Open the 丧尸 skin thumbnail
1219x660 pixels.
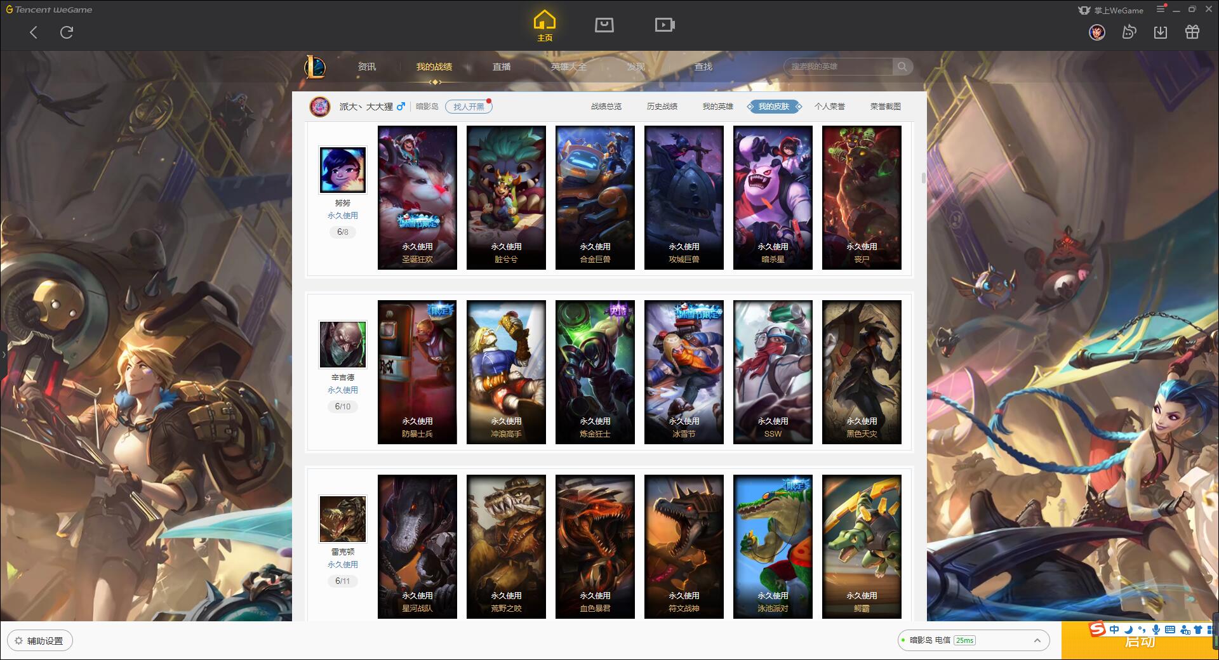[x=862, y=197]
